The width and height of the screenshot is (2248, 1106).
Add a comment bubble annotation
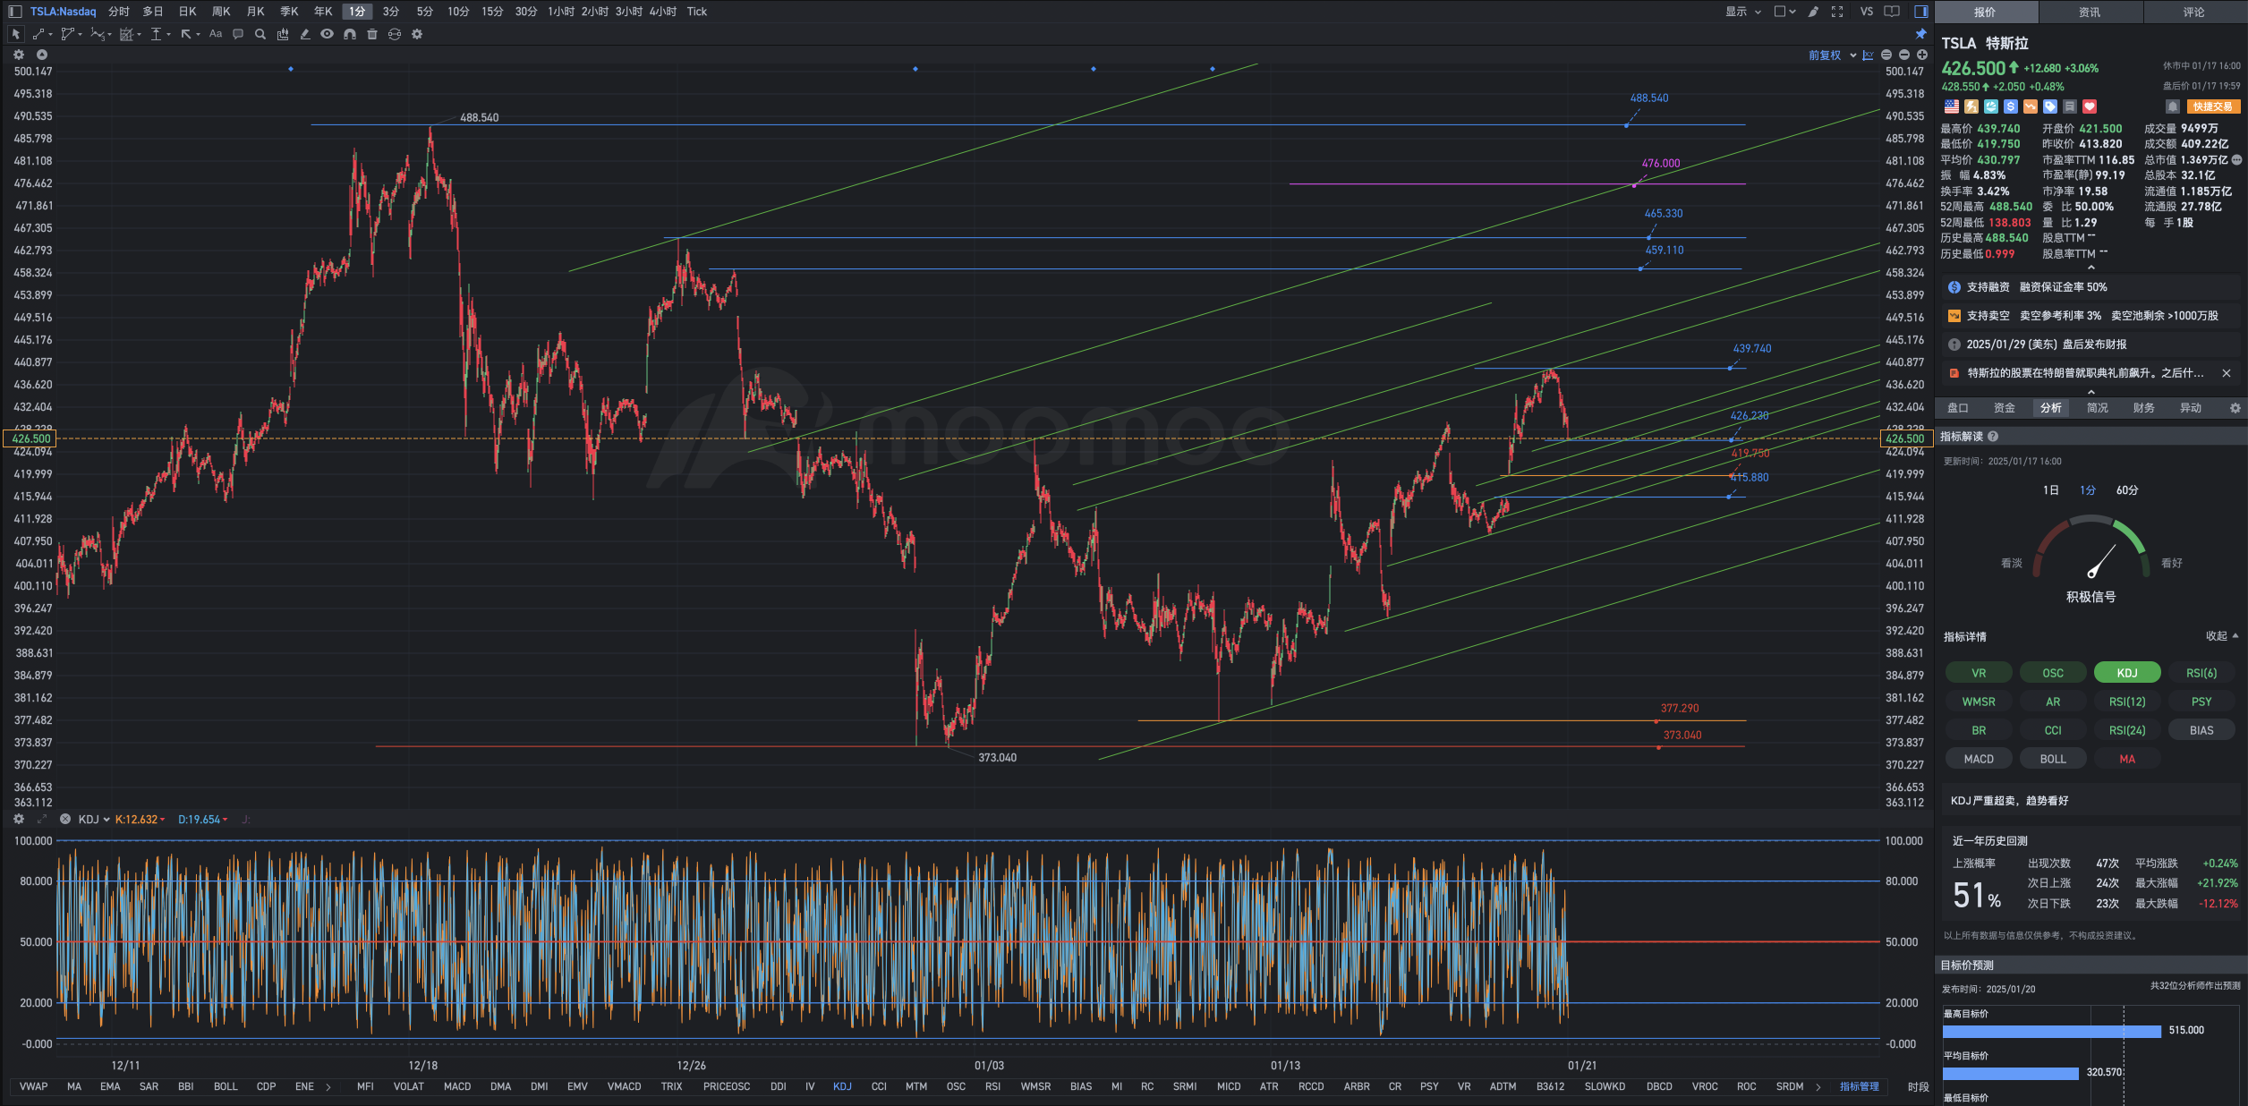click(x=238, y=34)
